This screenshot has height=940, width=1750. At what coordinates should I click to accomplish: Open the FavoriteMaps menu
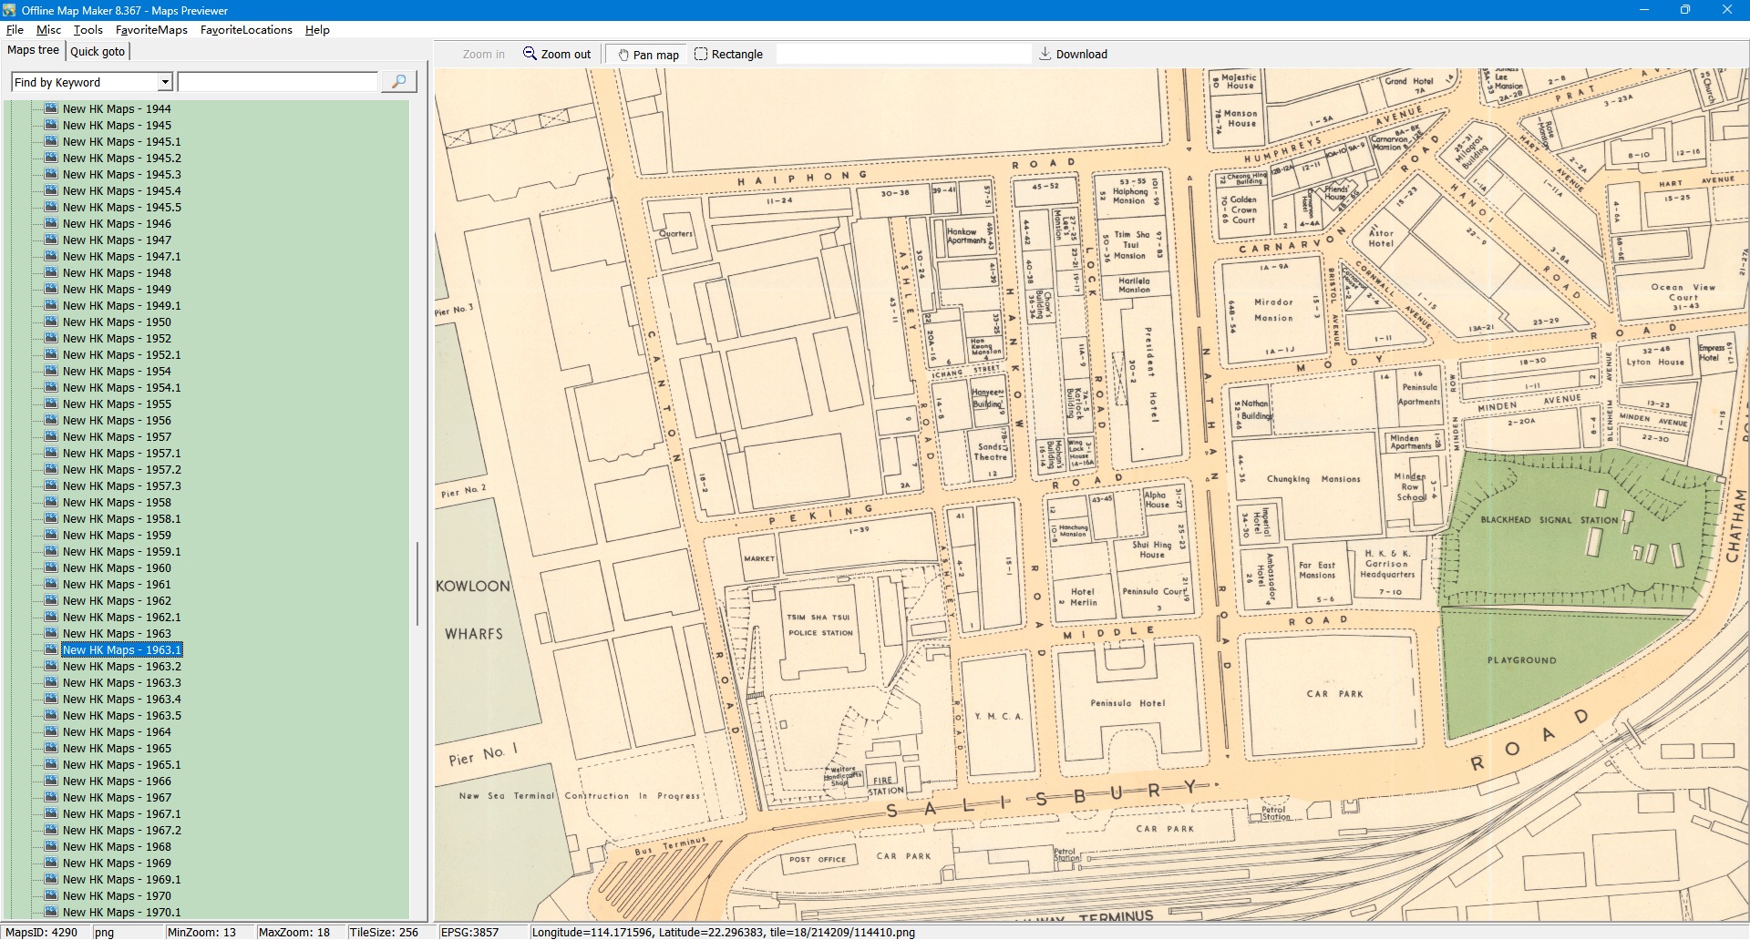151,30
